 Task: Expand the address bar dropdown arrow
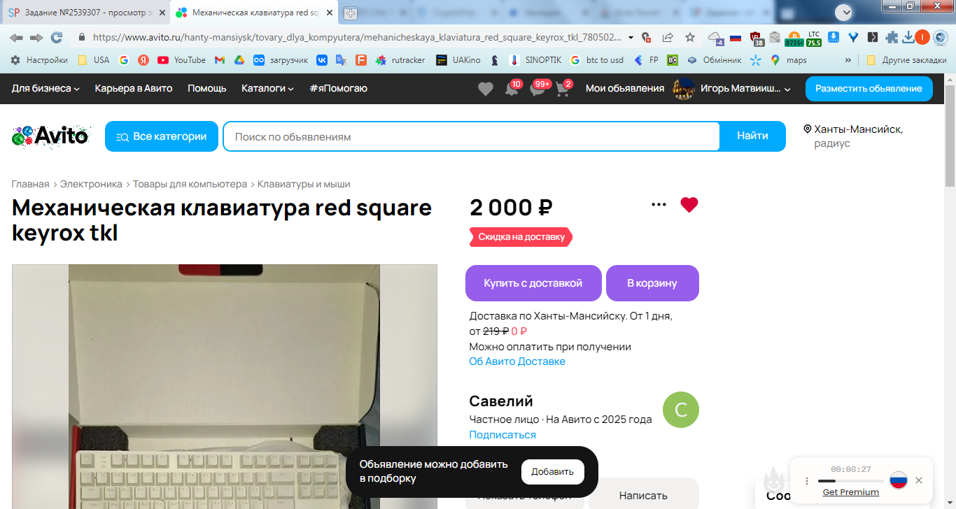click(x=631, y=37)
